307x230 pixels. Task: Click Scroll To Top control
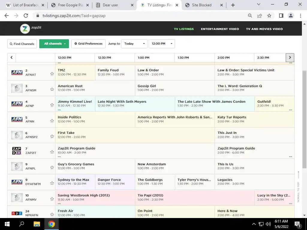click(x=298, y=187)
